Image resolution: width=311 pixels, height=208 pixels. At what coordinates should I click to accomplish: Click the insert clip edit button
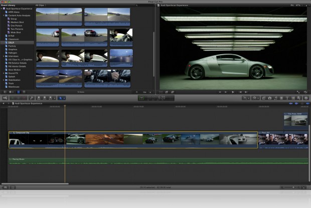(45, 98)
